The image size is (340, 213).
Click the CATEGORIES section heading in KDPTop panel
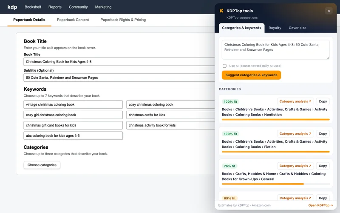pyautogui.click(x=230, y=89)
